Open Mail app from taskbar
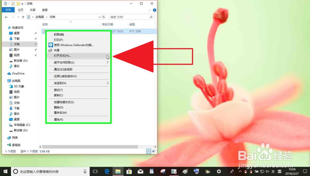 140,171
